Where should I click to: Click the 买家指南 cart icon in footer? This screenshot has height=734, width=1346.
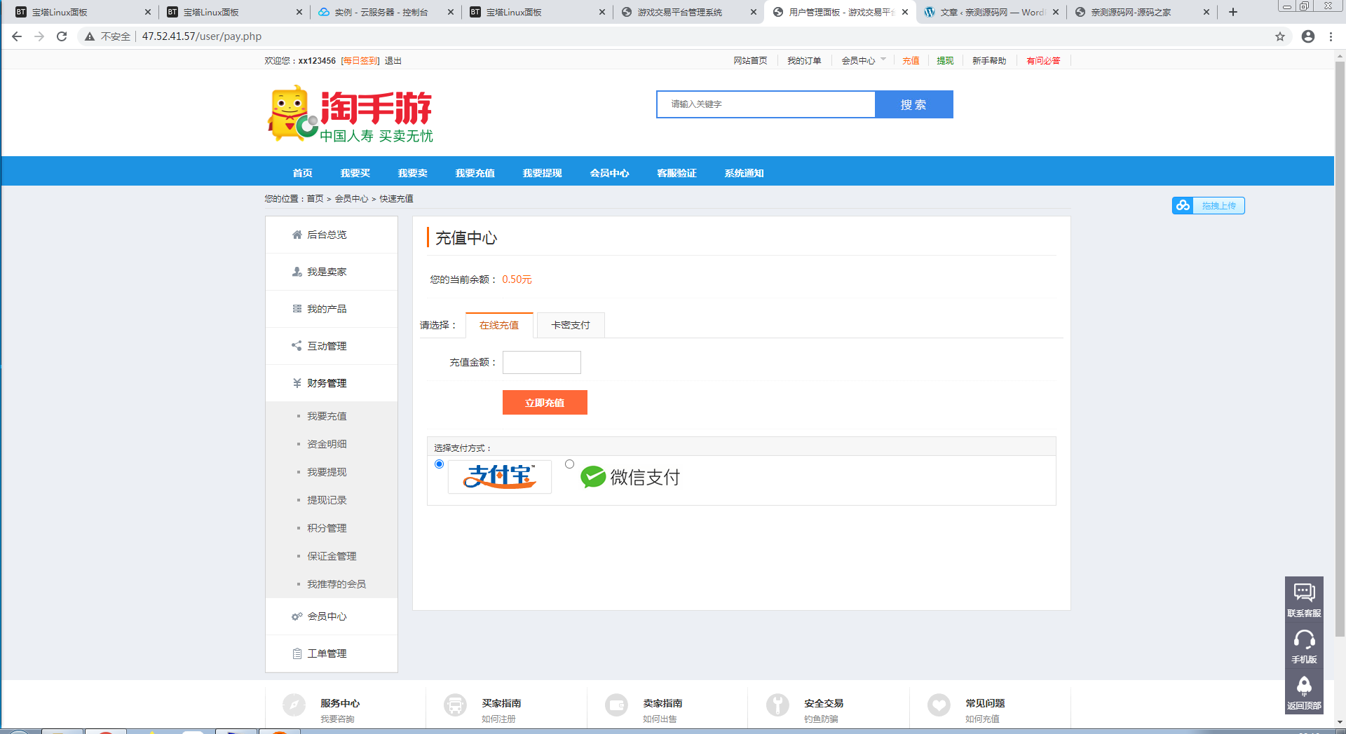pyautogui.click(x=456, y=705)
